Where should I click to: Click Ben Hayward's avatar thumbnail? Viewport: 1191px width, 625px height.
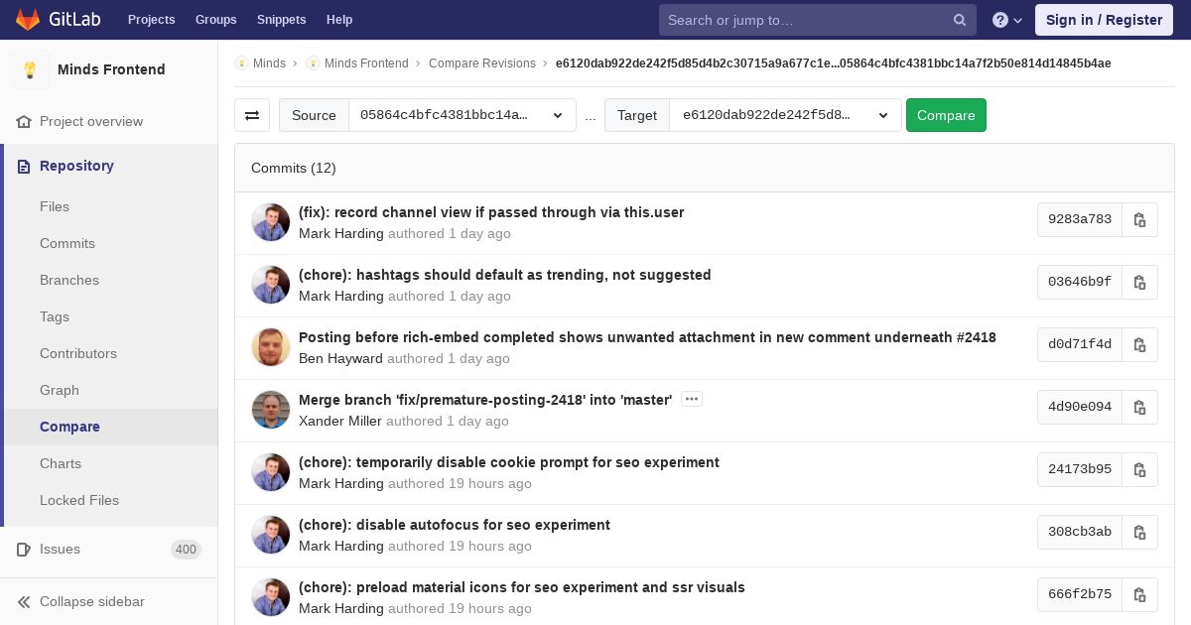(271, 347)
